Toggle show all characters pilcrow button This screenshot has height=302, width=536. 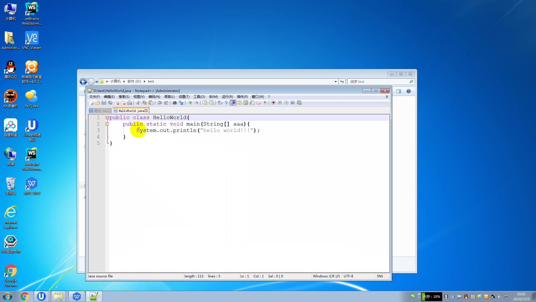coord(226,103)
